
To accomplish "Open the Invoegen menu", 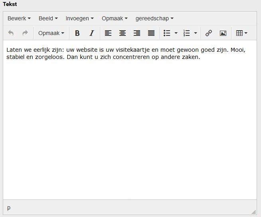I will tap(80, 18).
